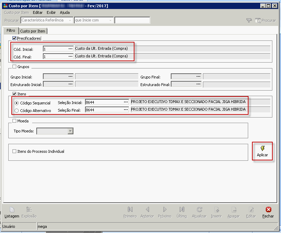The width and height of the screenshot is (281, 233).
Task: Check Itens do Processo Individual
Action: coord(14,151)
